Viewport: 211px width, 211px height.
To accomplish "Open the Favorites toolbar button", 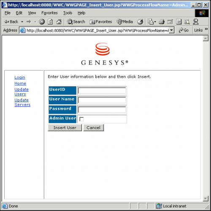I will click(x=101, y=22).
